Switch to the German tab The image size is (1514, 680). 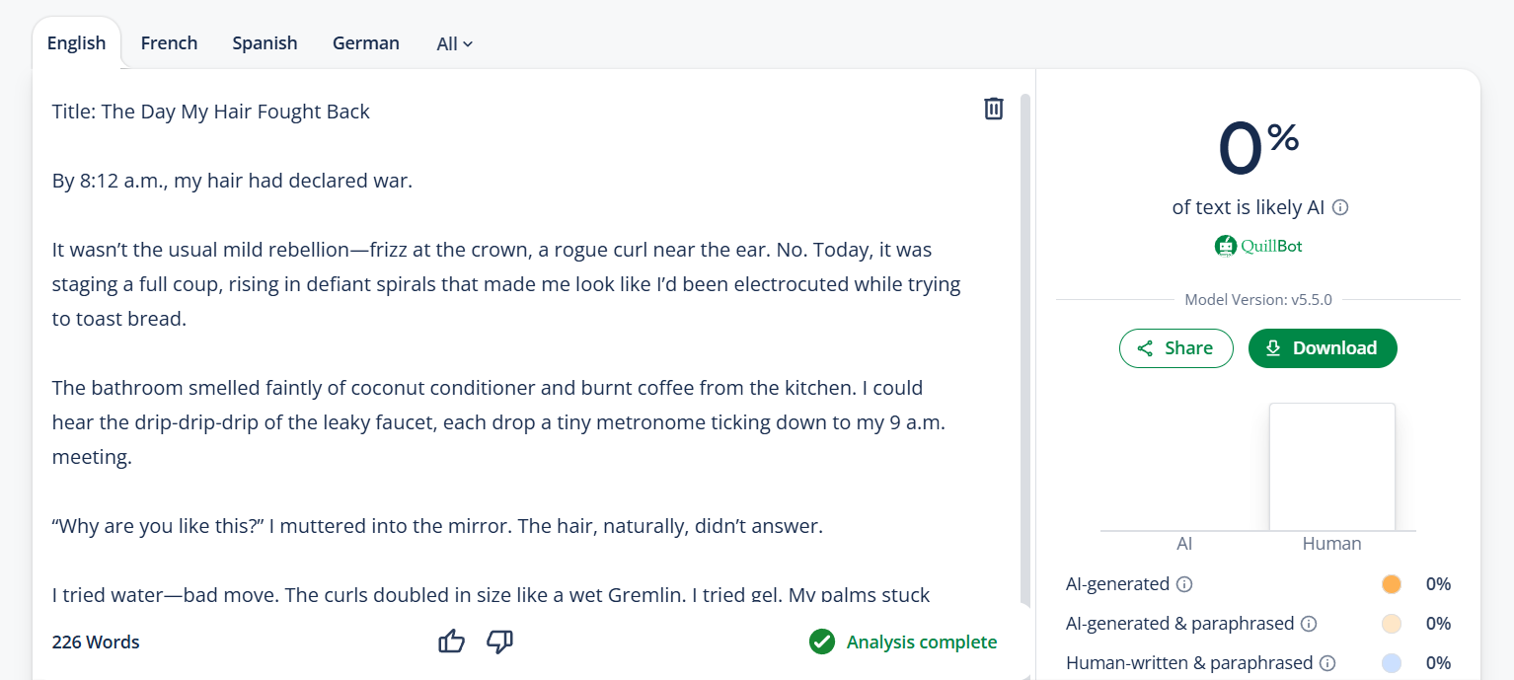click(366, 43)
